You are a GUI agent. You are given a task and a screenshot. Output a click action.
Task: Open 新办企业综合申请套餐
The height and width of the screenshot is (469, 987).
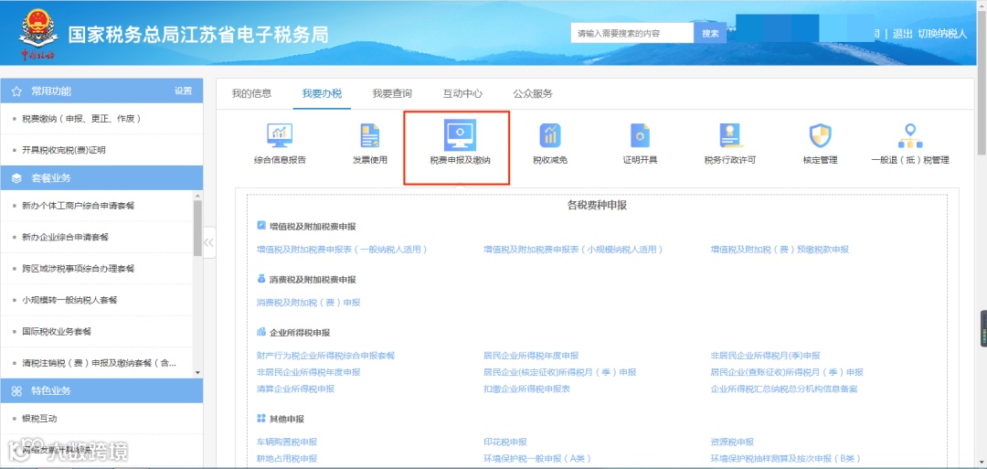[66, 237]
